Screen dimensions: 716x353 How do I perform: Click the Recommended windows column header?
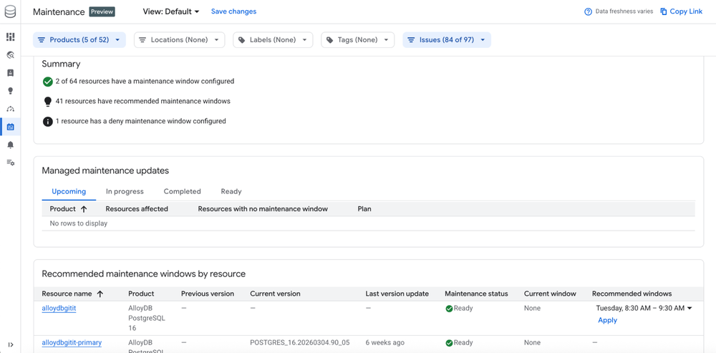click(632, 294)
